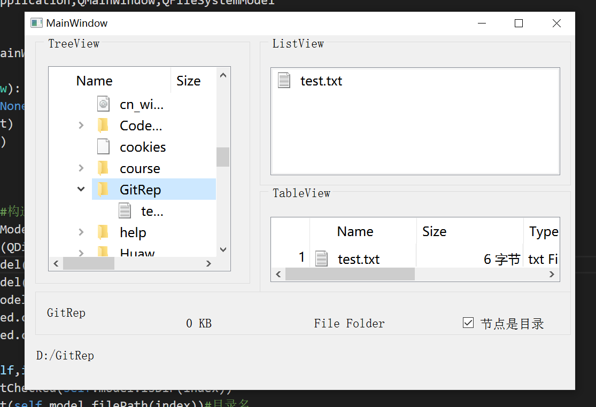The width and height of the screenshot is (596, 407).
Task: Toggle the 节点是目录 checkbox
Action: (468, 323)
